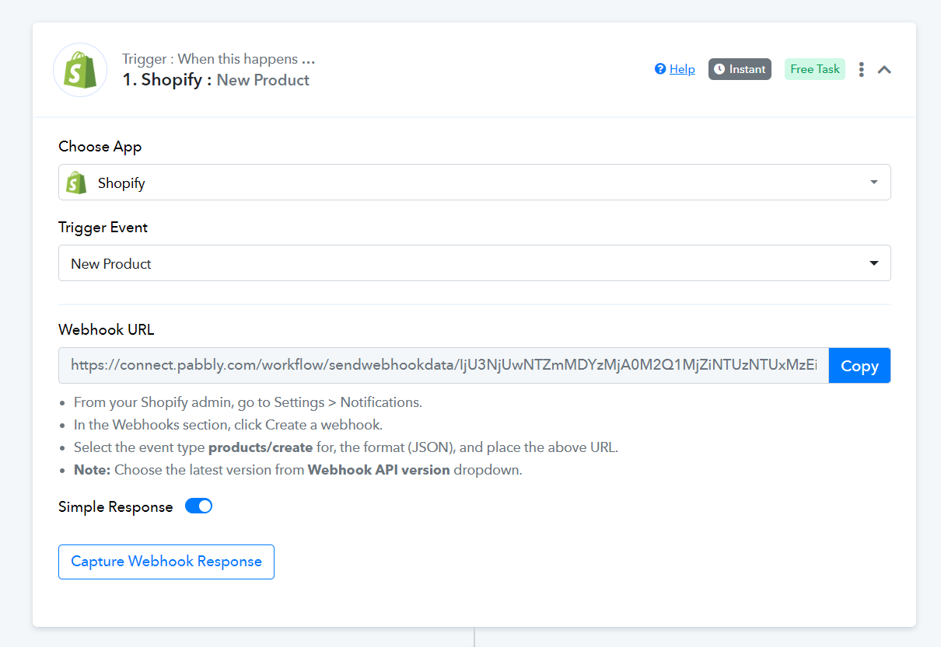Click the Shopify logo in step header
The height and width of the screenshot is (647, 941).
[80, 70]
